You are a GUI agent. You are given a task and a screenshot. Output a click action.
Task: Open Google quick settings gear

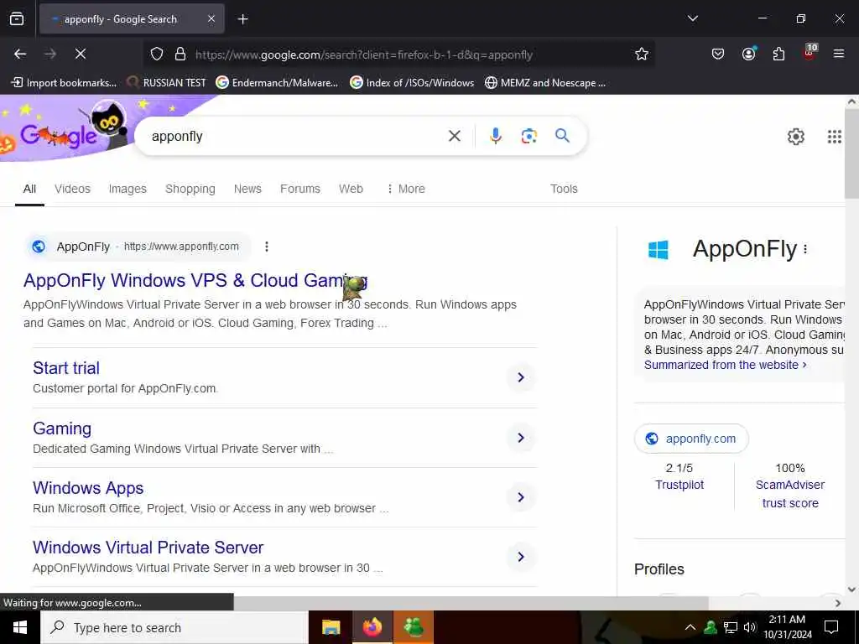click(795, 137)
